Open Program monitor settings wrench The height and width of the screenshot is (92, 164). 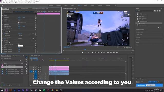tap(124, 47)
